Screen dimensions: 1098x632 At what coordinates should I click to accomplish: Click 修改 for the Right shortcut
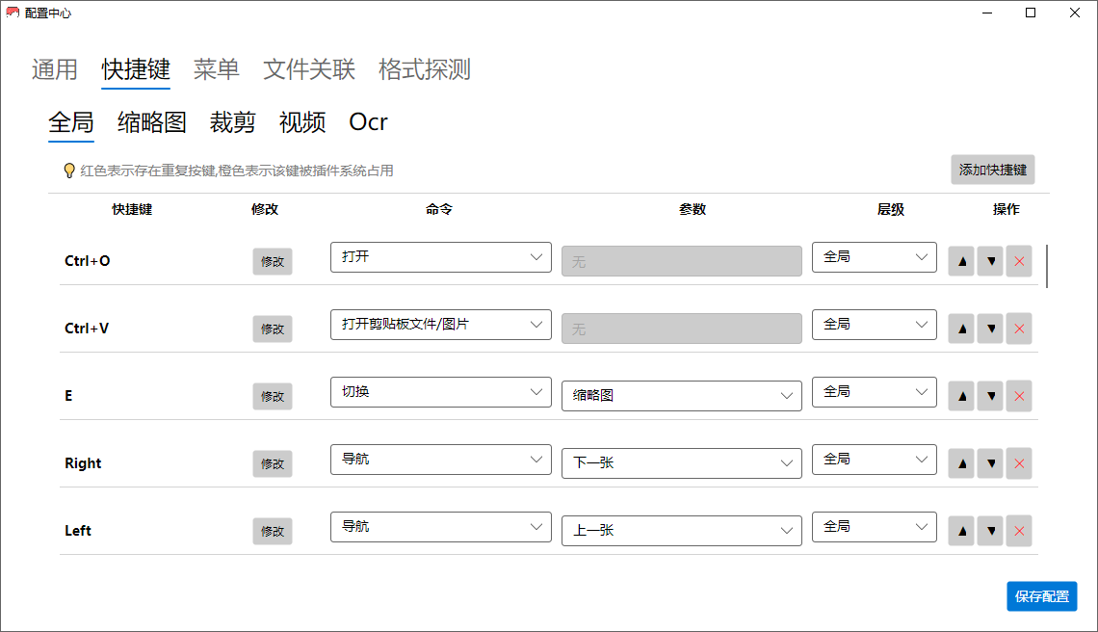(273, 463)
